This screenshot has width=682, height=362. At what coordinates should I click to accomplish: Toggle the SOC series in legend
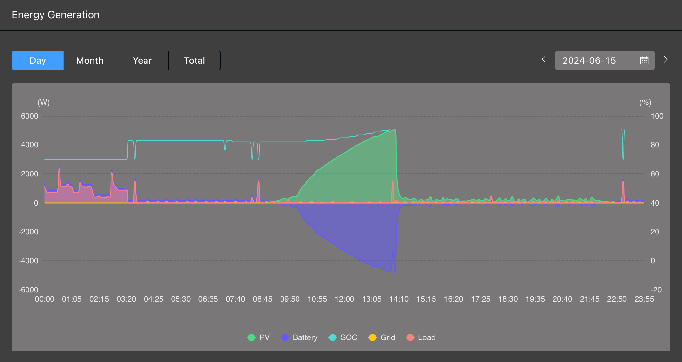pos(343,337)
